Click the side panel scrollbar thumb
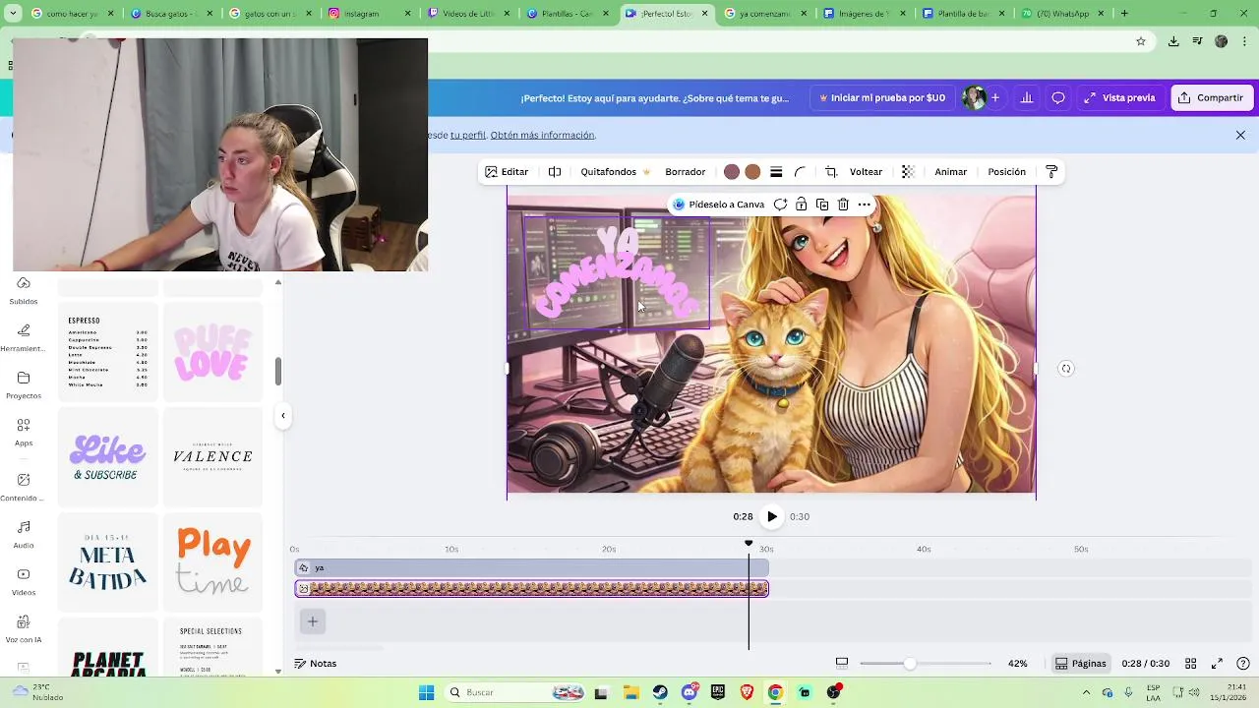Screen dimensions: 1259x708 277,372
